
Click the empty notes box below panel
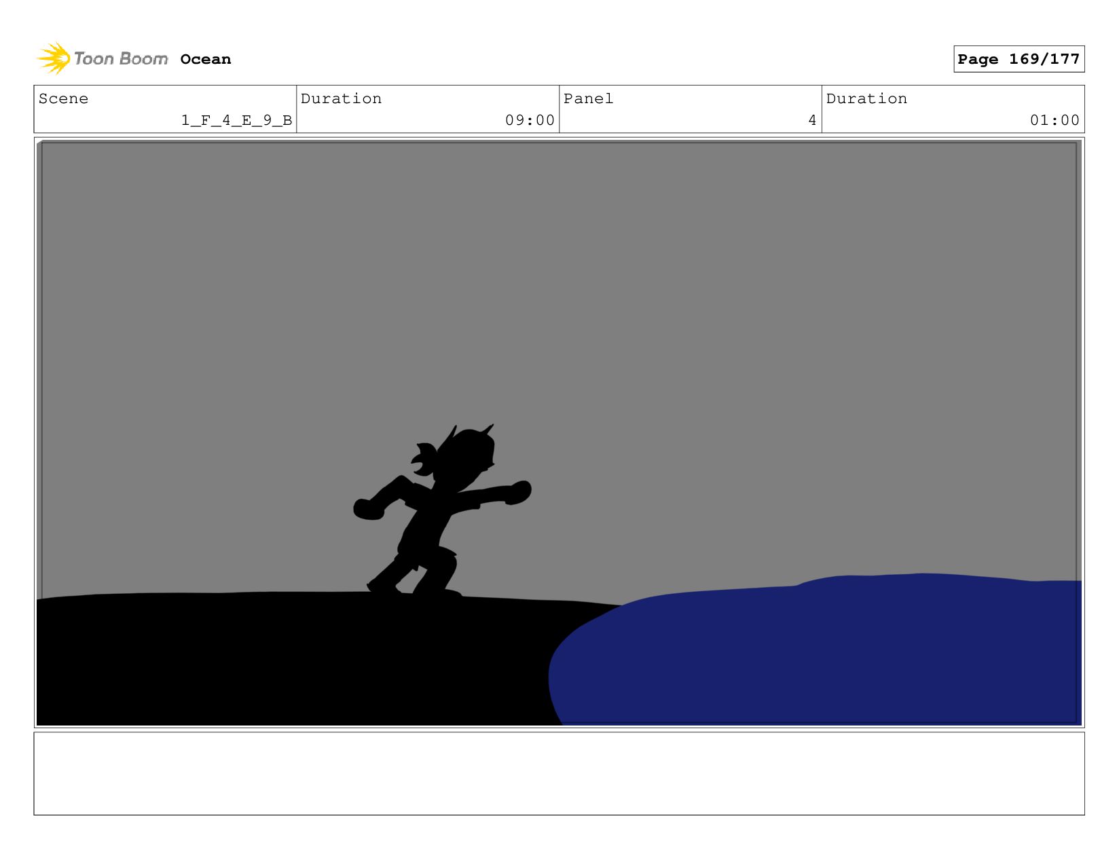(x=559, y=773)
